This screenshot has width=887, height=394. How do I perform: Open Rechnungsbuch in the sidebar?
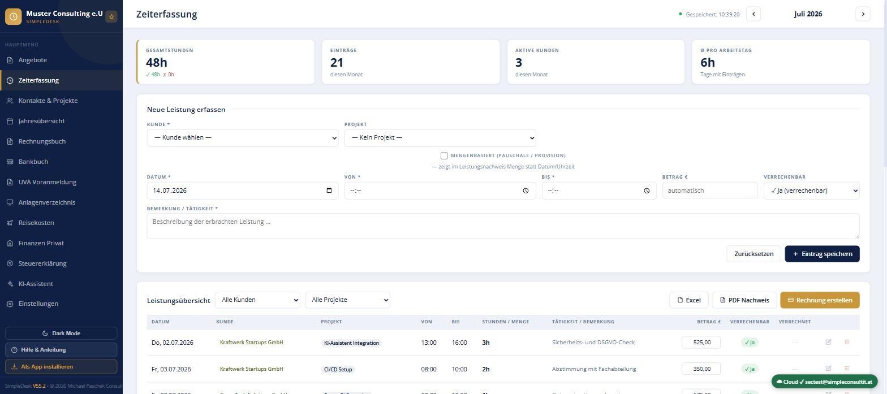pos(61,141)
